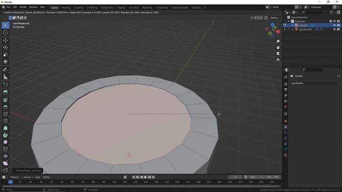
Task: Select the Inset Faces tool
Action: [5, 100]
